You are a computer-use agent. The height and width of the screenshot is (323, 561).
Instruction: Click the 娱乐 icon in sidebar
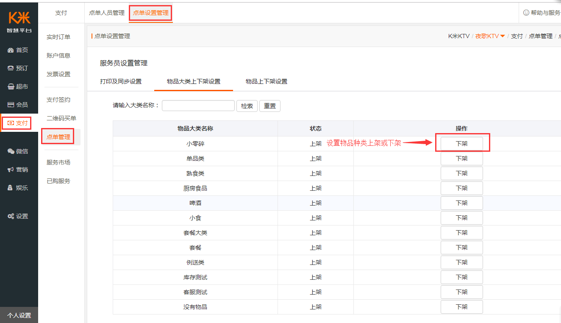pos(11,188)
